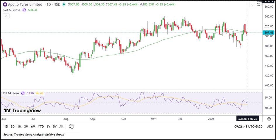The width and height of the screenshot is (276, 140).
Task: Open the go-to-date calendar icon
Action: click(71, 127)
